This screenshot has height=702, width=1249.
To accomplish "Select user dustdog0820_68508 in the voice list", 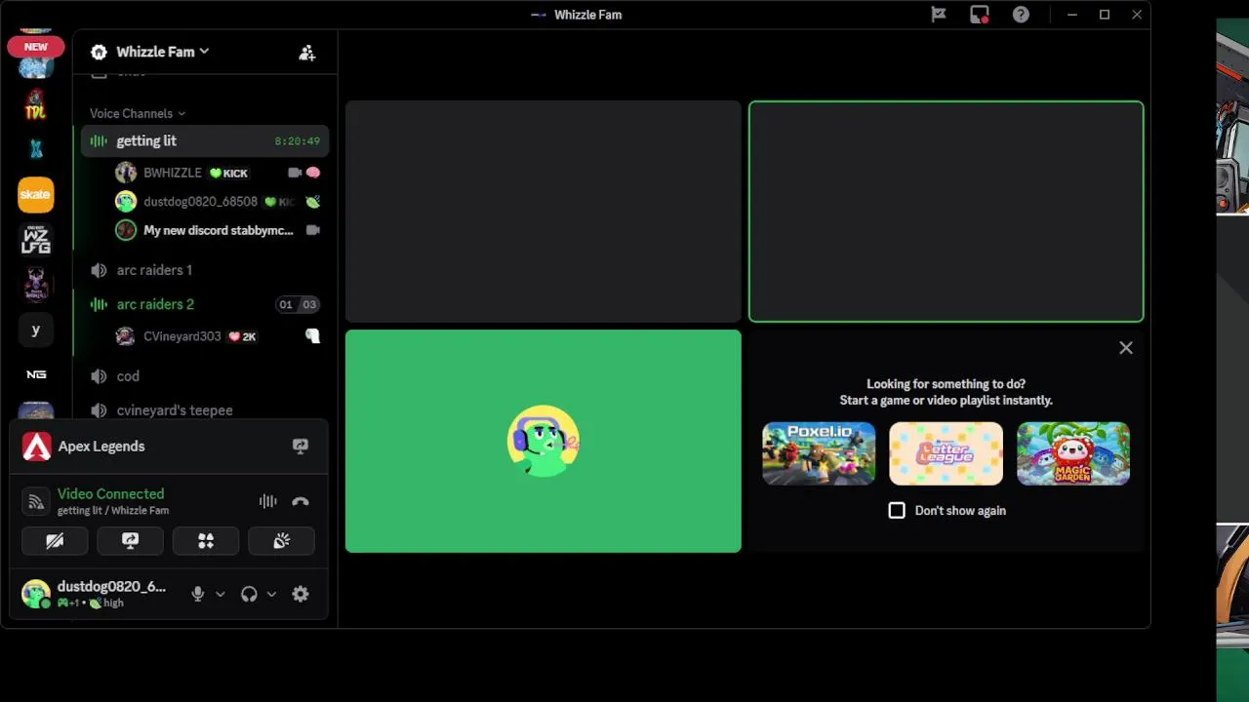I will 200,202.
